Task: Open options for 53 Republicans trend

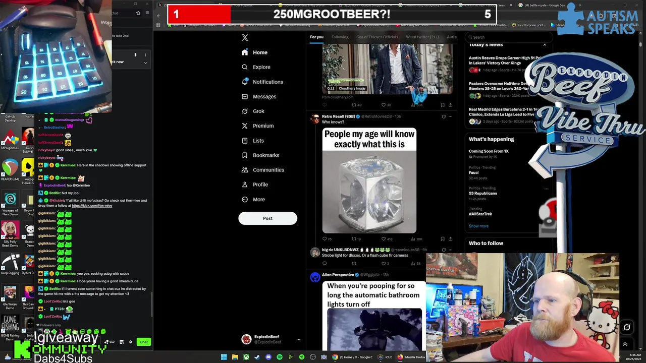Action: [x=546, y=189]
